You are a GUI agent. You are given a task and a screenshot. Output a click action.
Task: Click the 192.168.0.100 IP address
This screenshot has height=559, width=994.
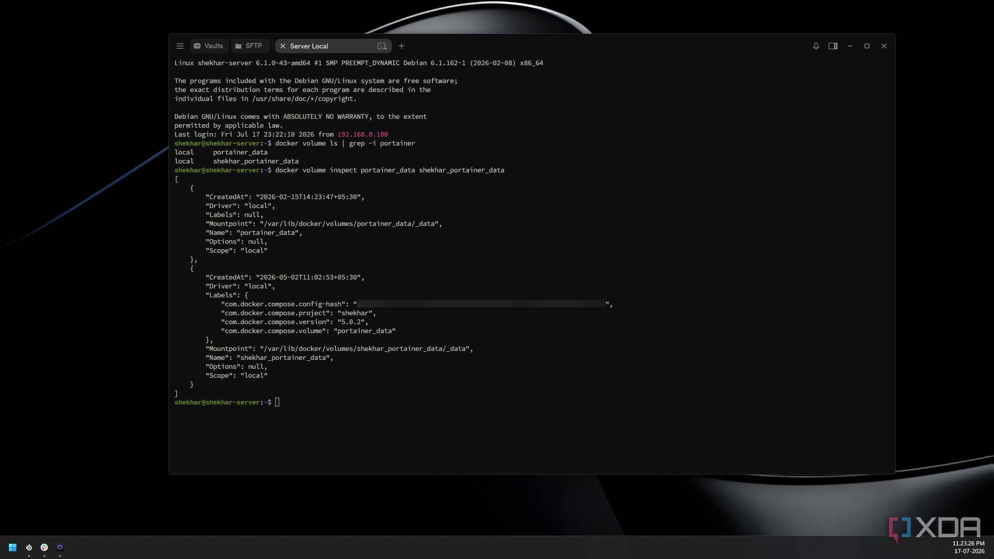pos(362,134)
